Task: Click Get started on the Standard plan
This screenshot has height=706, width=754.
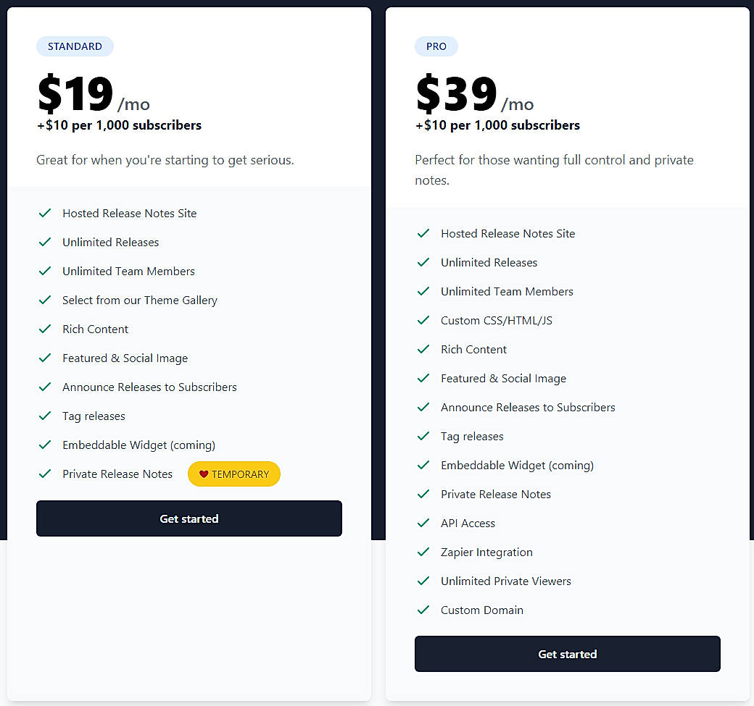Action: pos(189,518)
